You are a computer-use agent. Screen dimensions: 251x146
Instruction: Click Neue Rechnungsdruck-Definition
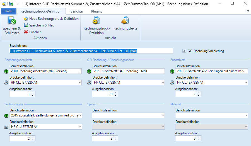pyautogui.click(x=51, y=19)
